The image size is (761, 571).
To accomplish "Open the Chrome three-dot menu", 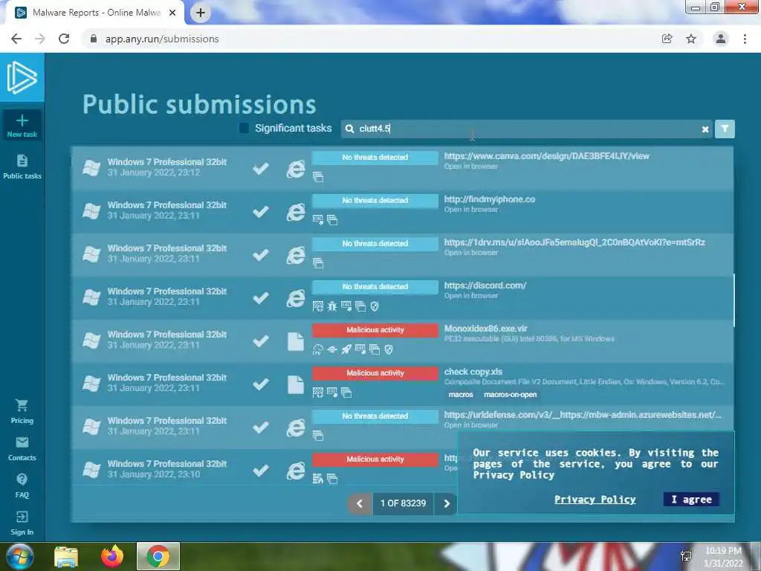I will click(x=745, y=39).
